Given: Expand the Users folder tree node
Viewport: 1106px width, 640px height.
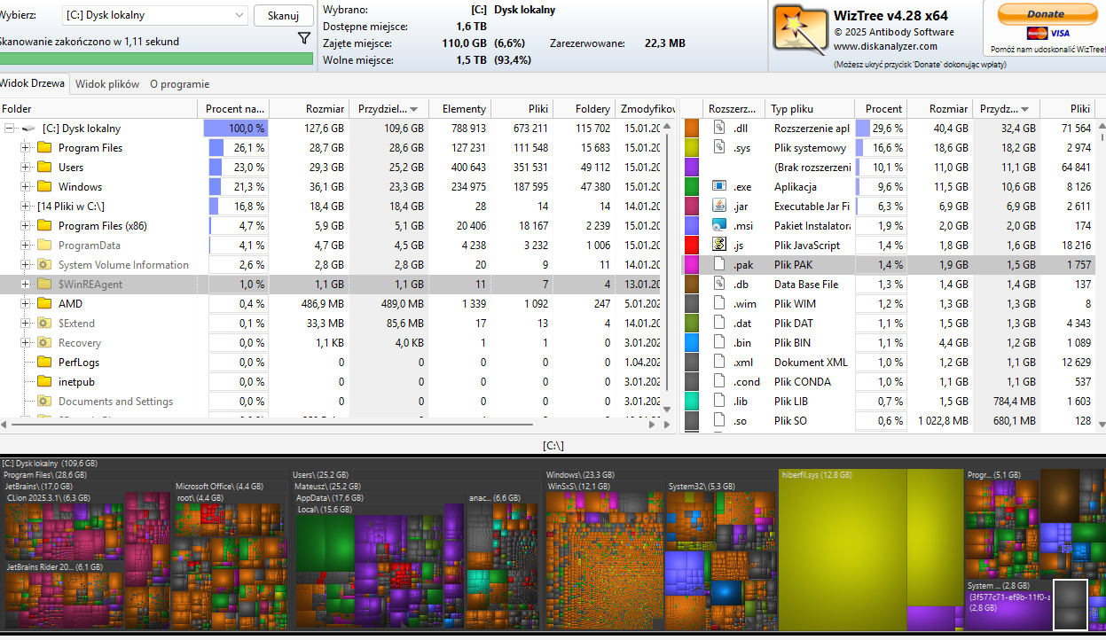Looking at the screenshot, I should [x=25, y=168].
